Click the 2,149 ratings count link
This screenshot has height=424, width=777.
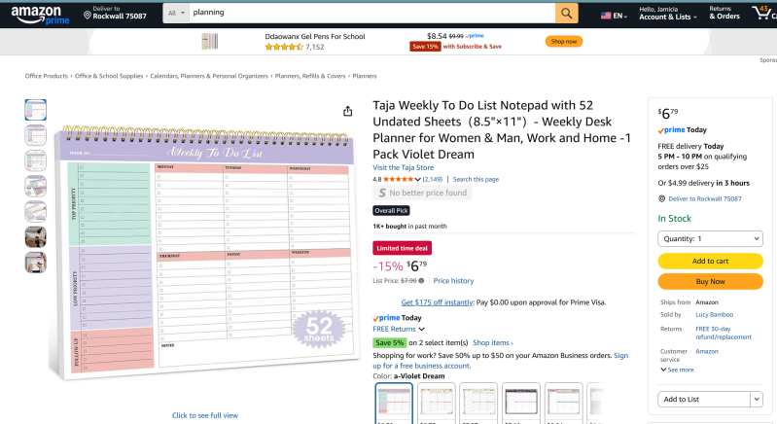click(433, 179)
